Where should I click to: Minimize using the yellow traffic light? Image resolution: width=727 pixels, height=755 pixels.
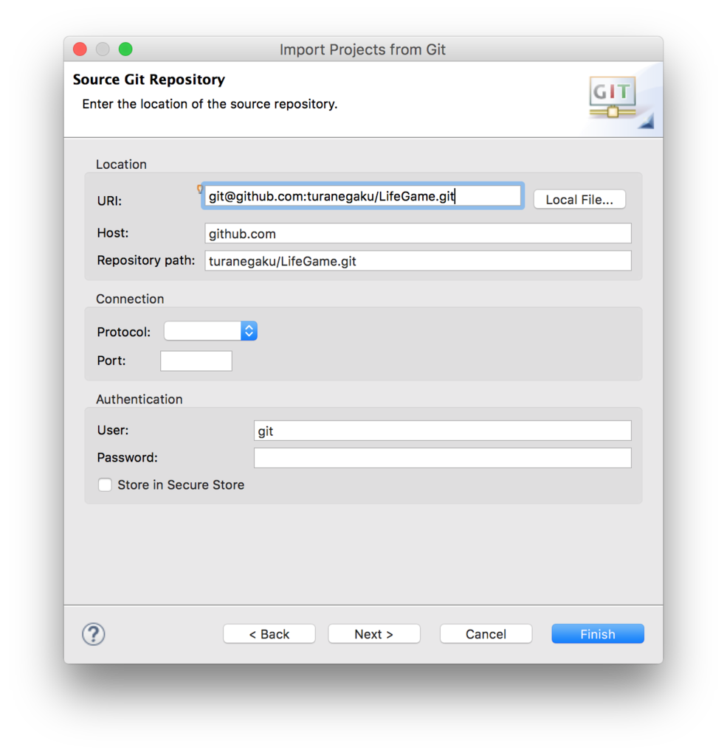(x=103, y=49)
